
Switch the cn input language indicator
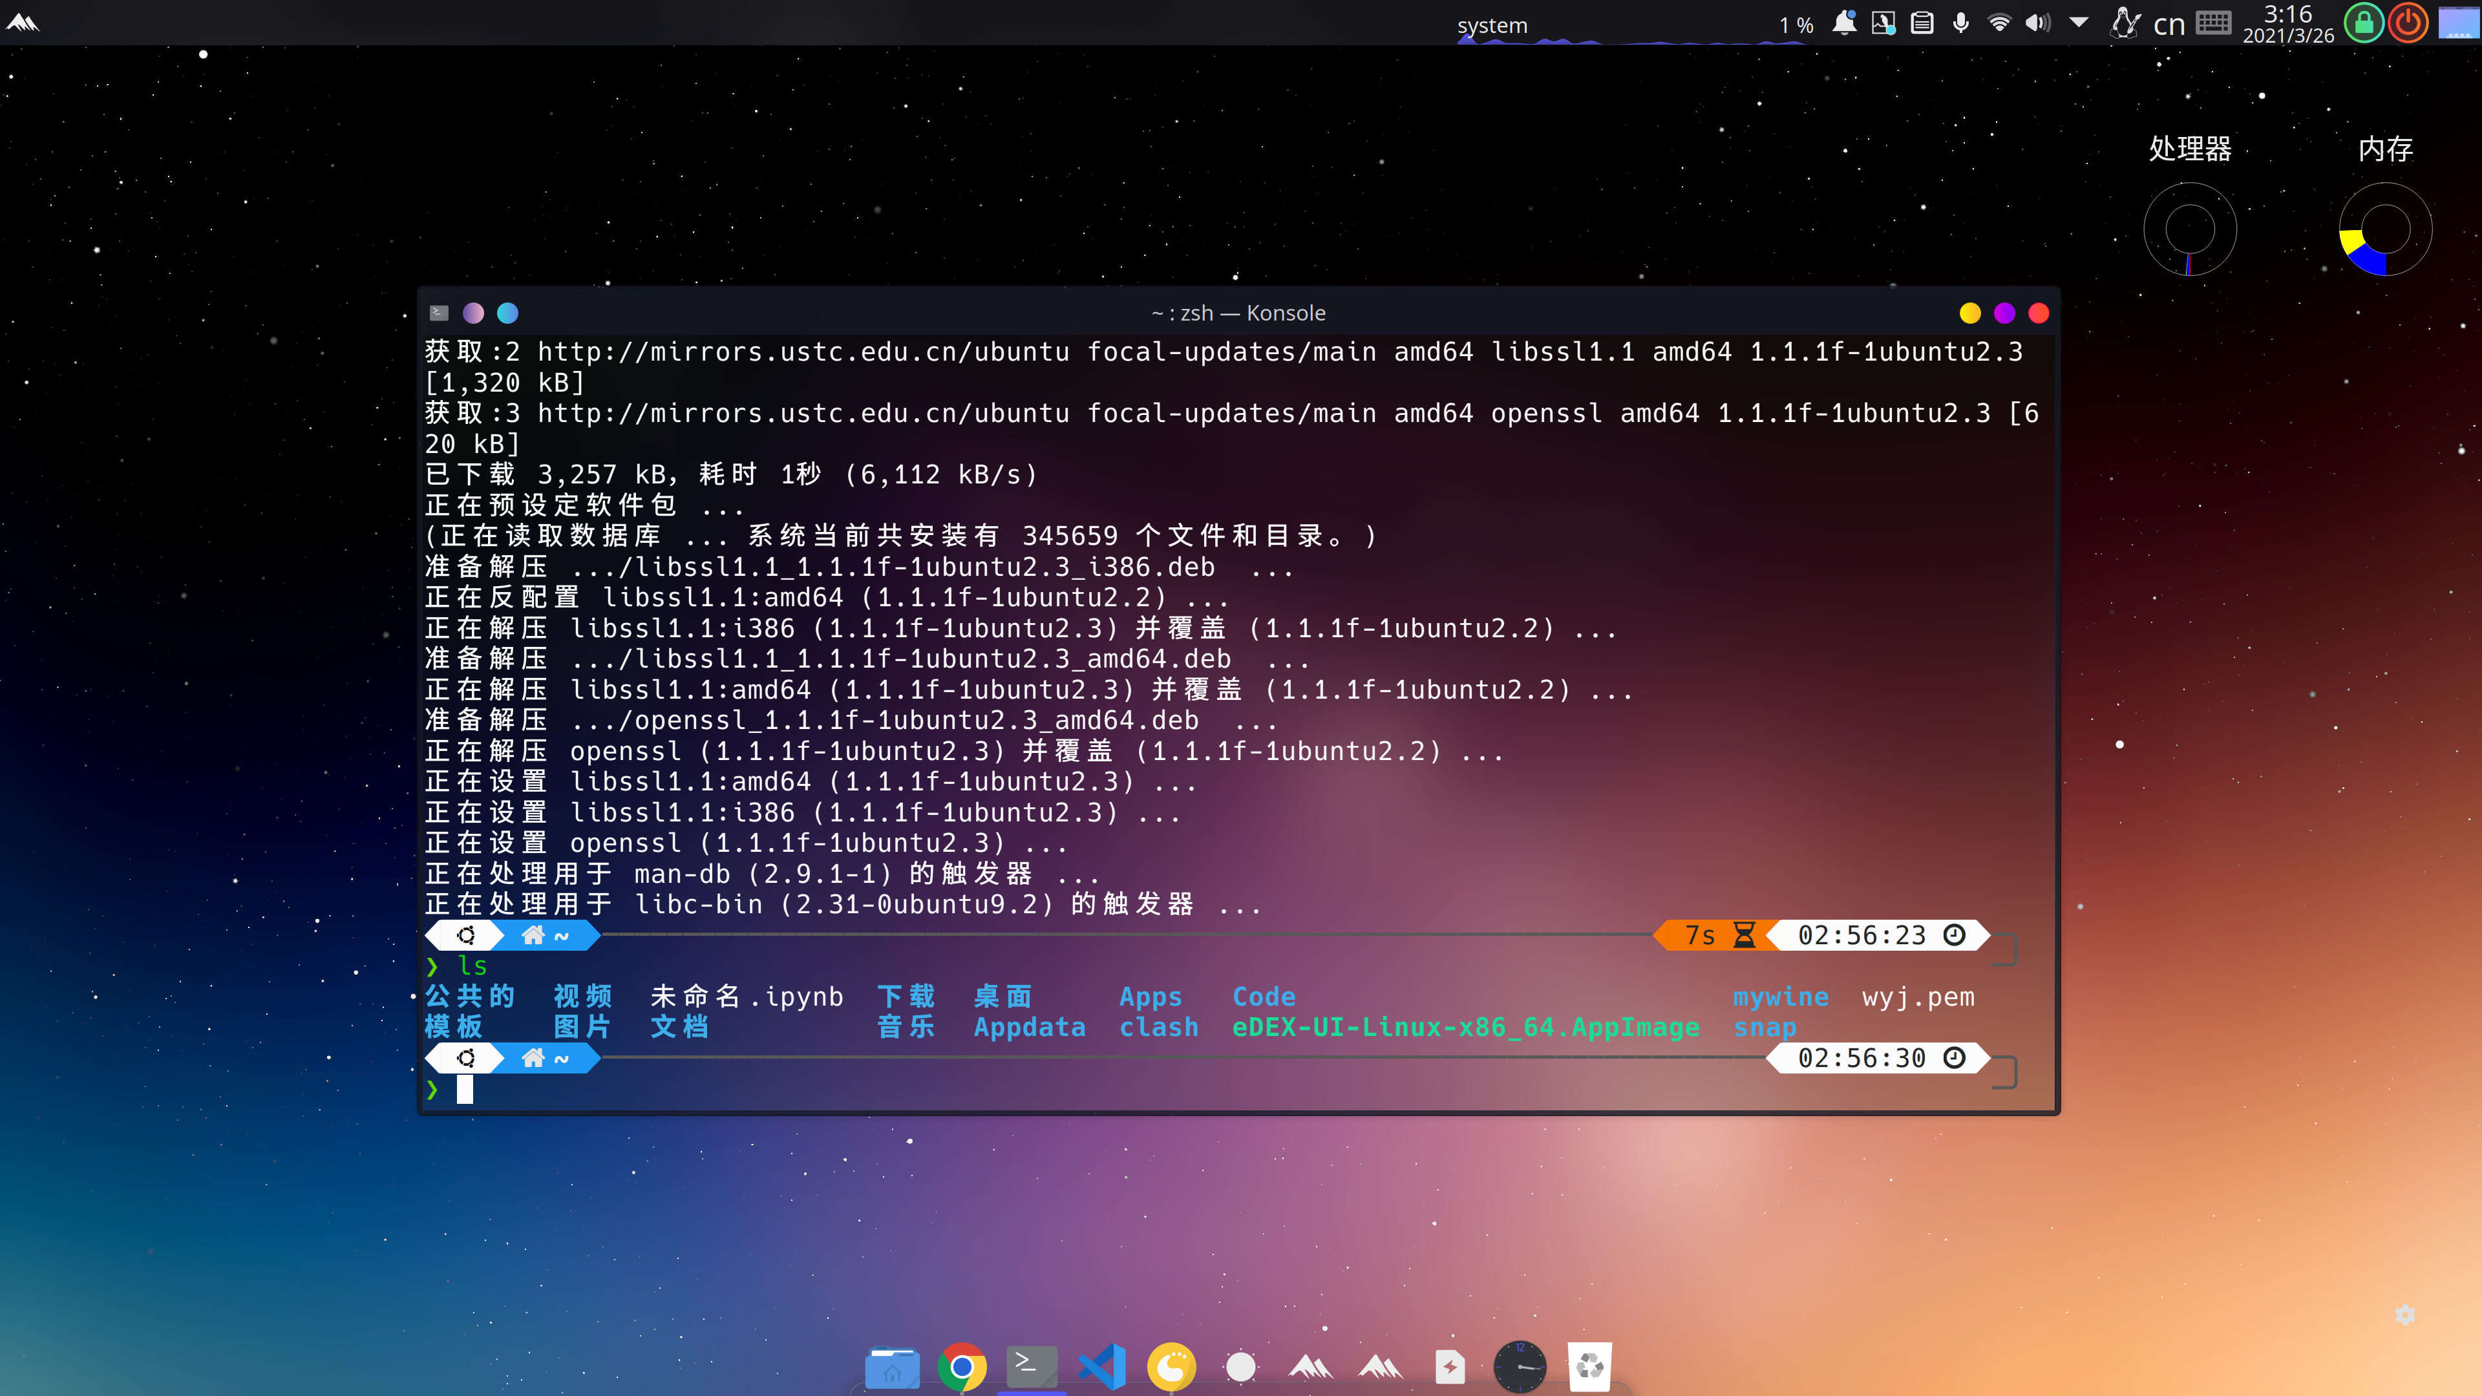[2169, 24]
